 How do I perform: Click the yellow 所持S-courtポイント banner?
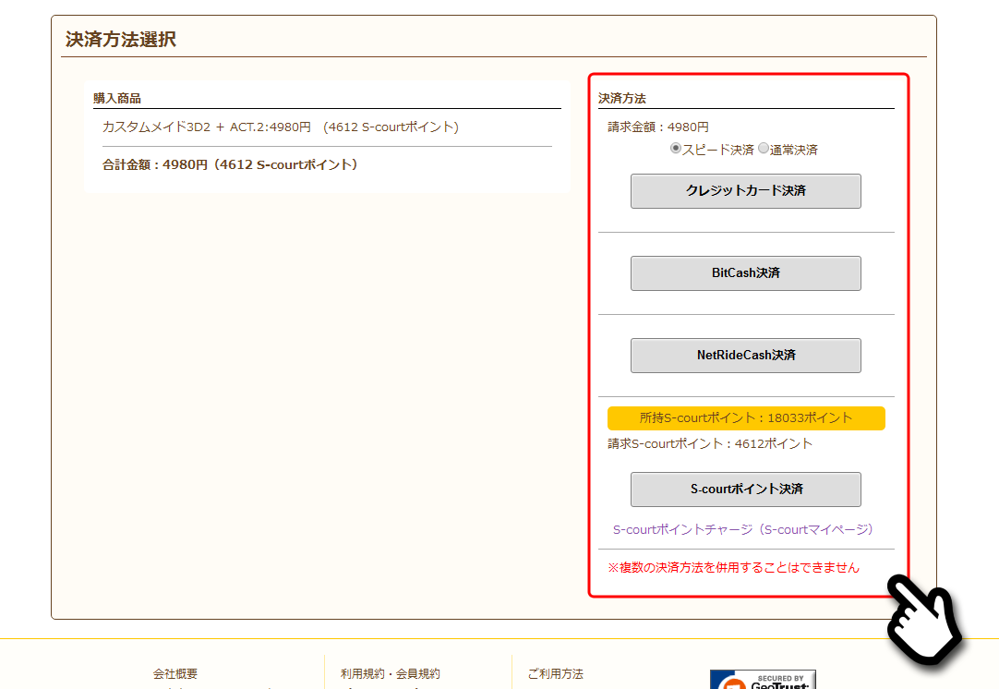click(x=745, y=418)
